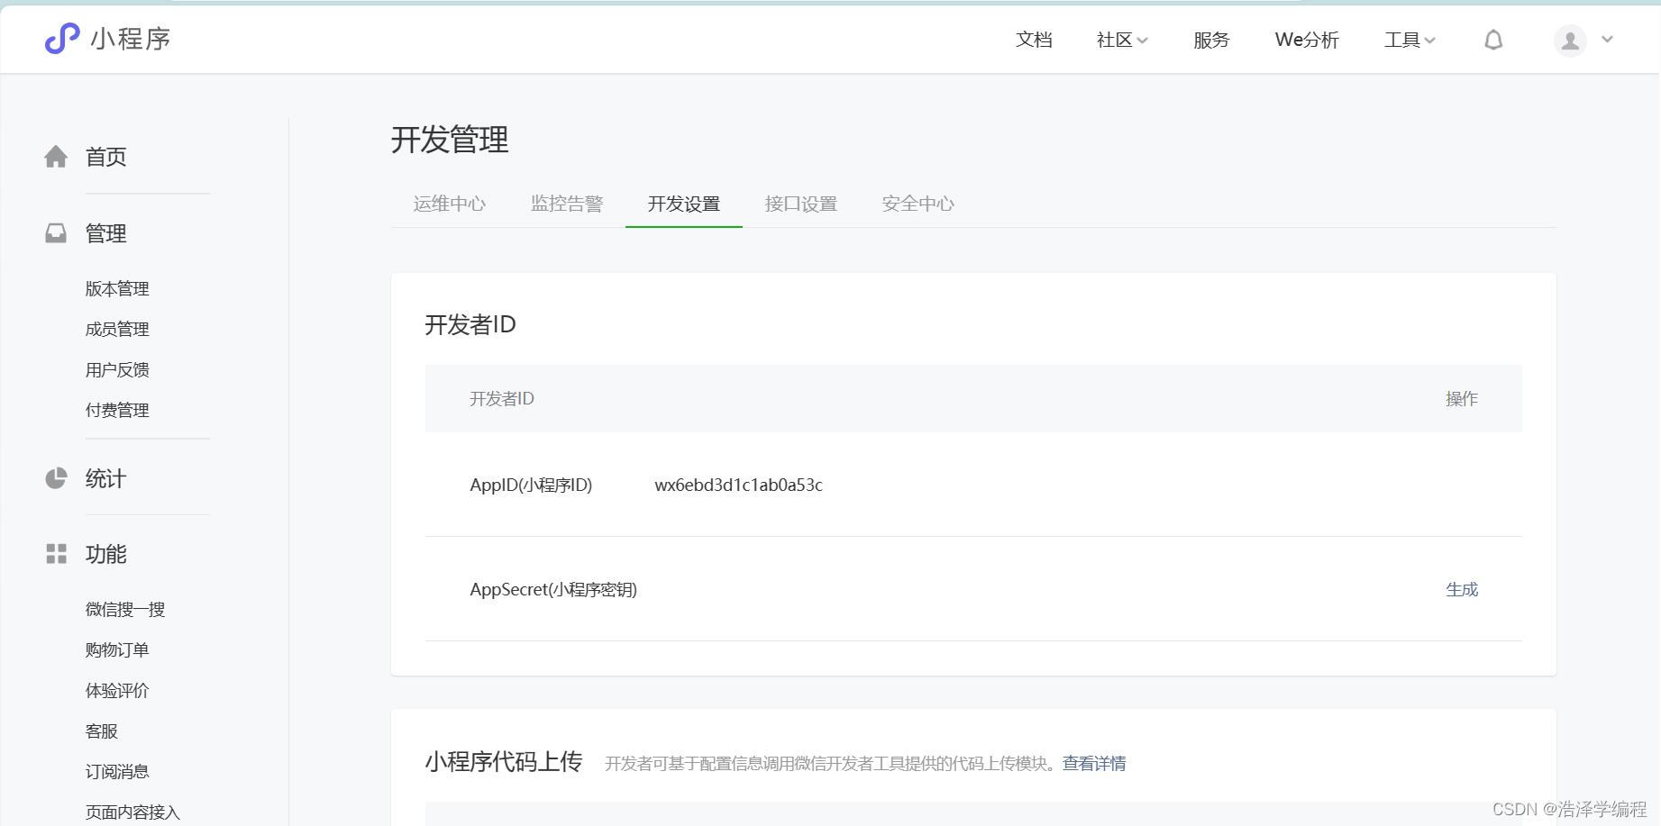Image resolution: width=1661 pixels, height=826 pixels.
Task: Click the 小程序 logo icon
Action: 62,39
